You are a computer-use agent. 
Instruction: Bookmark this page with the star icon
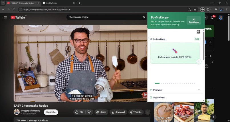point(195,9)
